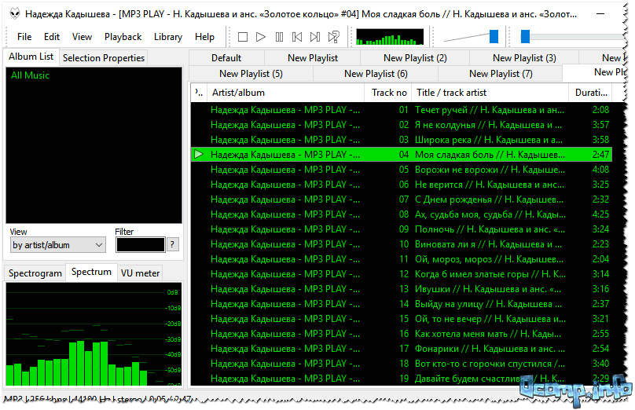Screen dimensions: 635x410
Task: Sort by the Track no column header
Action: (389, 92)
